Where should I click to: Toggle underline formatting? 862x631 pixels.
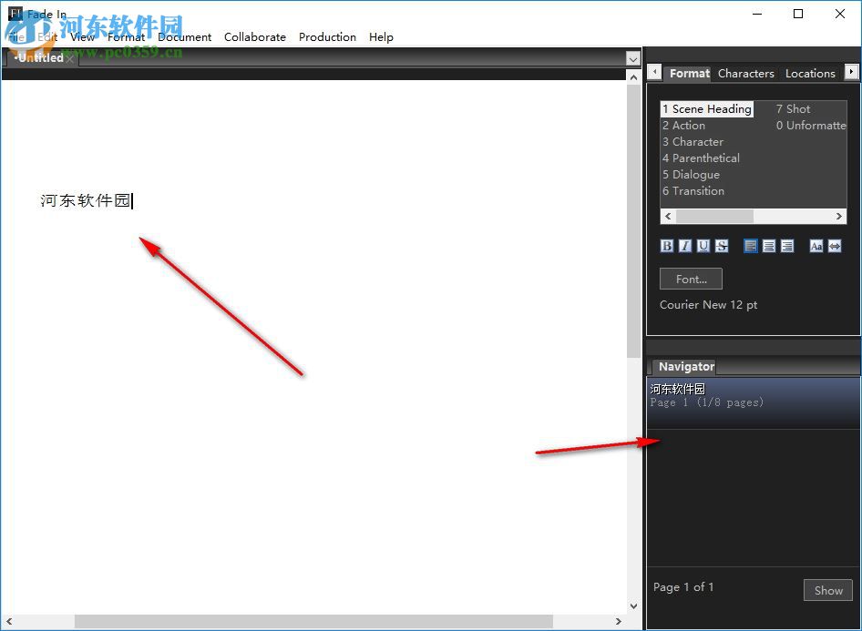pos(703,246)
